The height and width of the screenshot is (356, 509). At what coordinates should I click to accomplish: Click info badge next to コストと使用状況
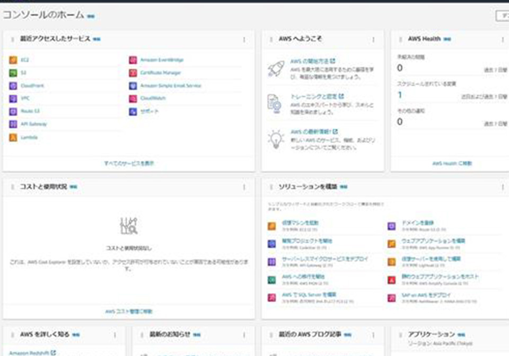(73, 187)
